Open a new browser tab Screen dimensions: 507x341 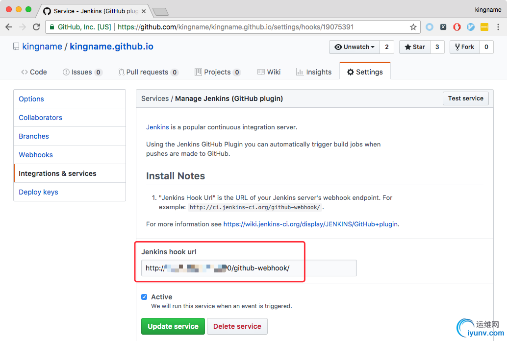160,12
